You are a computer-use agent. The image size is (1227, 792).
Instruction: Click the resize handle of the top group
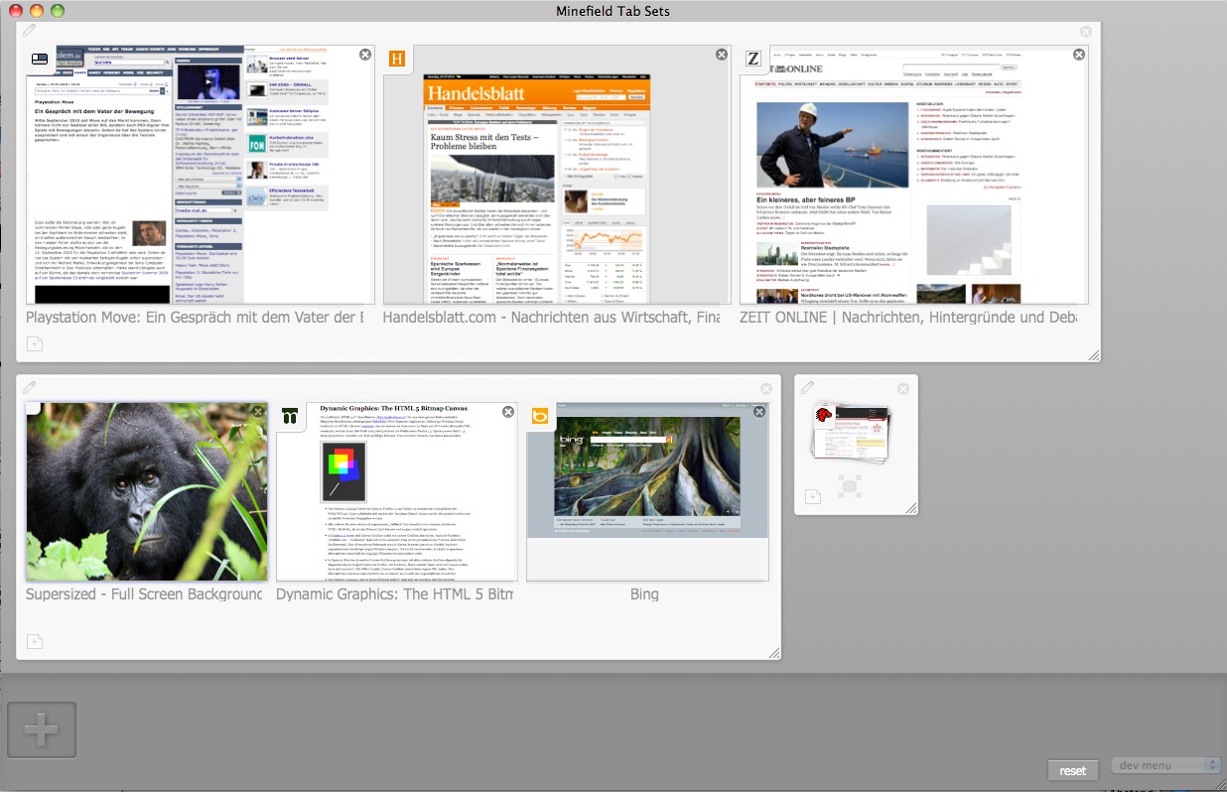pyautogui.click(x=1094, y=355)
